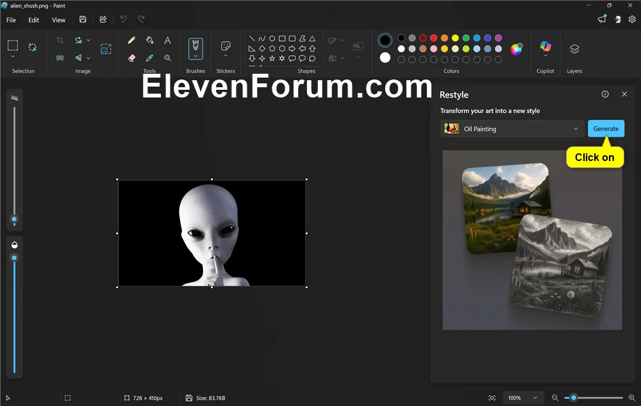Open the View menu
The width and height of the screenshot is (641, 406).
(x=58, y=20)
